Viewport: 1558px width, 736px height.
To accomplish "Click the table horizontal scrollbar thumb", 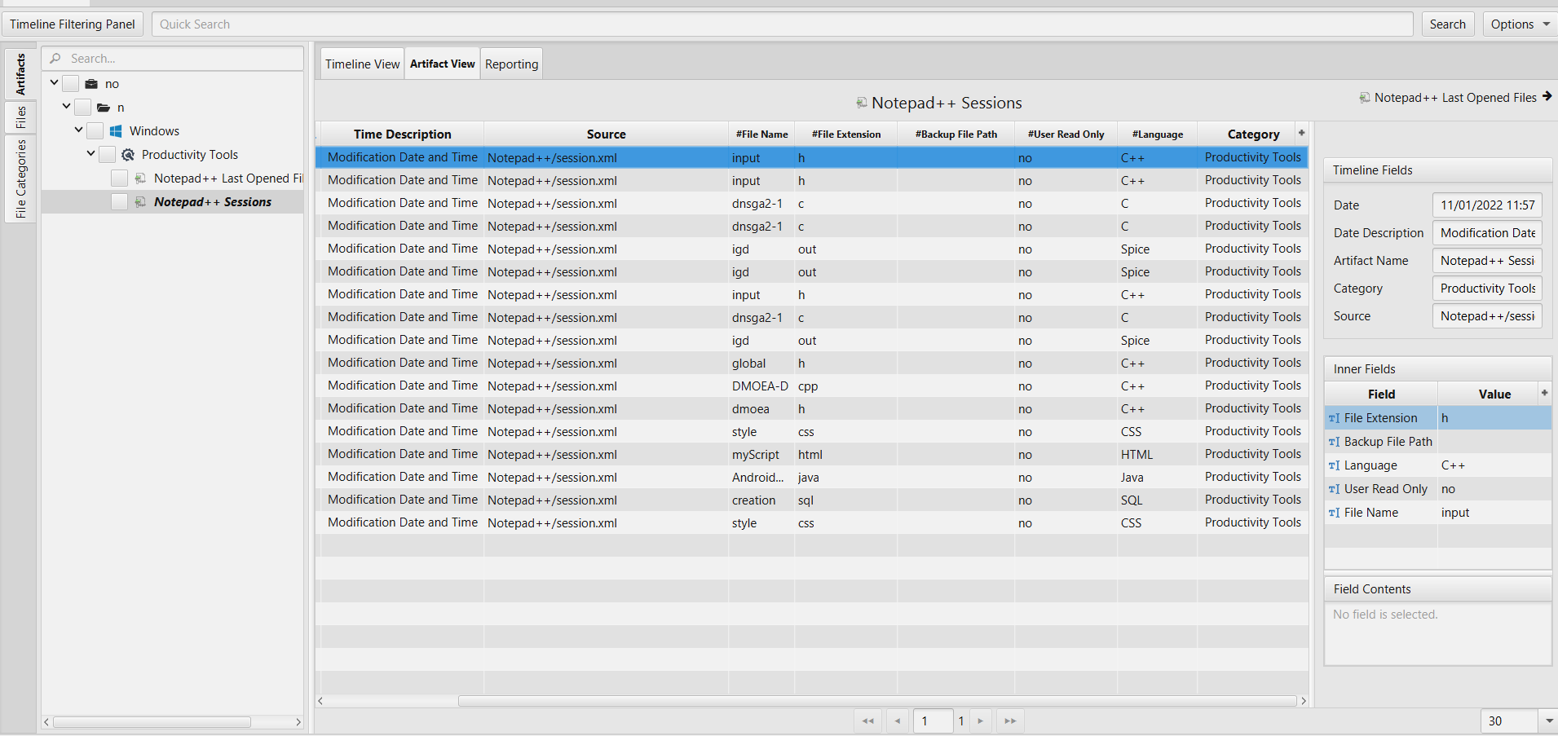I will 876,701.
